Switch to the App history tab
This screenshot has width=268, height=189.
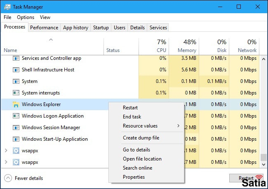click(75, 28)
